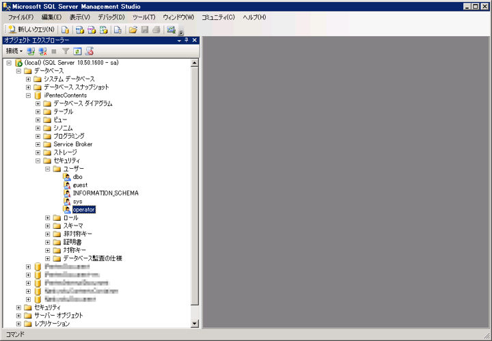Click the Refresh icon in Object Explorer

77,51
